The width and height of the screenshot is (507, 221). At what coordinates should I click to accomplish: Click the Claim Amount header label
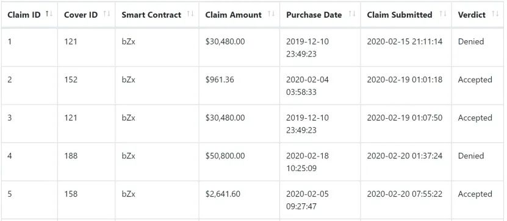pos(234,15)
